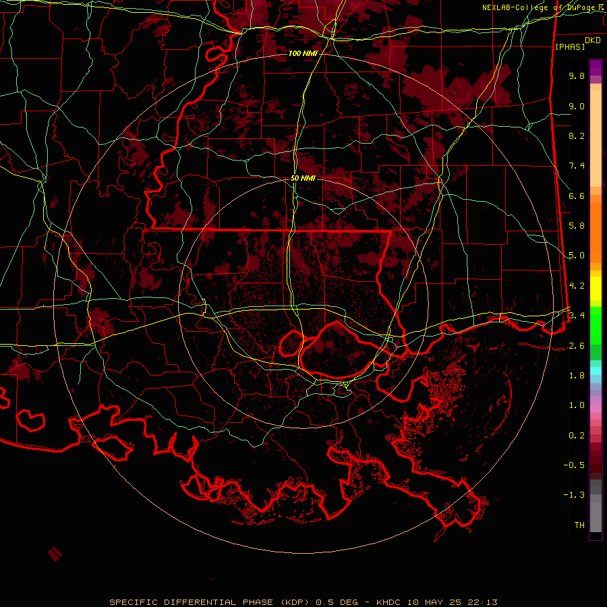Click the [PHAS] units label
The width and height of the screenshot is (607, 607).
point(570,47)
